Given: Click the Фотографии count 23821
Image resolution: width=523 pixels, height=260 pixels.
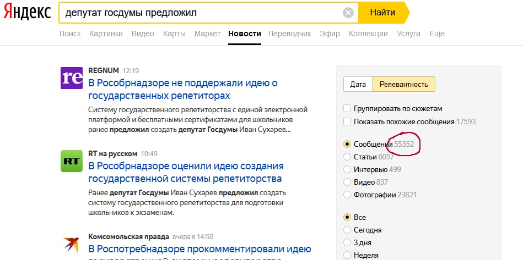Looking at the screenshot, I should [x=407, y=195].
